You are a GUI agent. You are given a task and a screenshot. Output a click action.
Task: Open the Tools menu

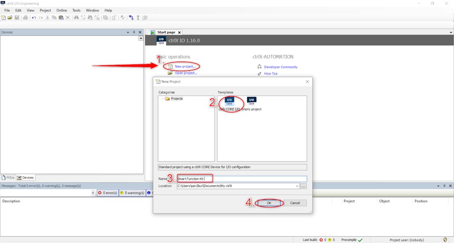[76, 10]
